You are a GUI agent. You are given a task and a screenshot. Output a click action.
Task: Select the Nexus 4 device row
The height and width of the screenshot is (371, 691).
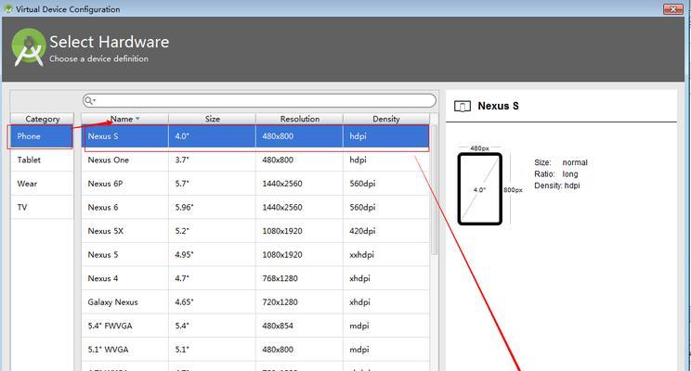tap(255, 278)
